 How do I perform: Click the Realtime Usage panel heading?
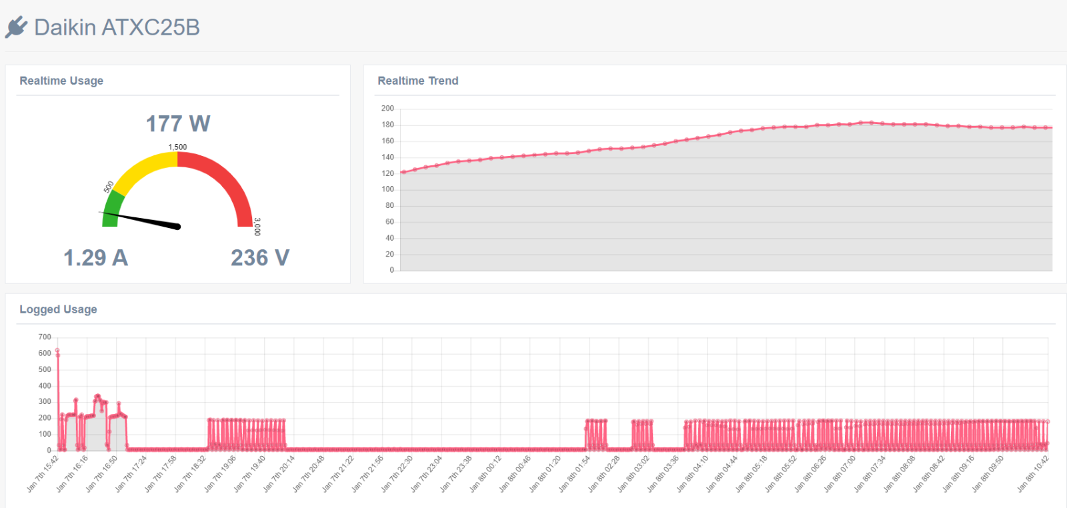61,81
